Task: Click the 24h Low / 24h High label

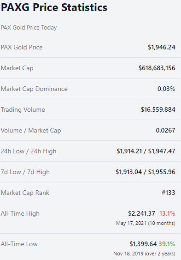Action: 29,151
